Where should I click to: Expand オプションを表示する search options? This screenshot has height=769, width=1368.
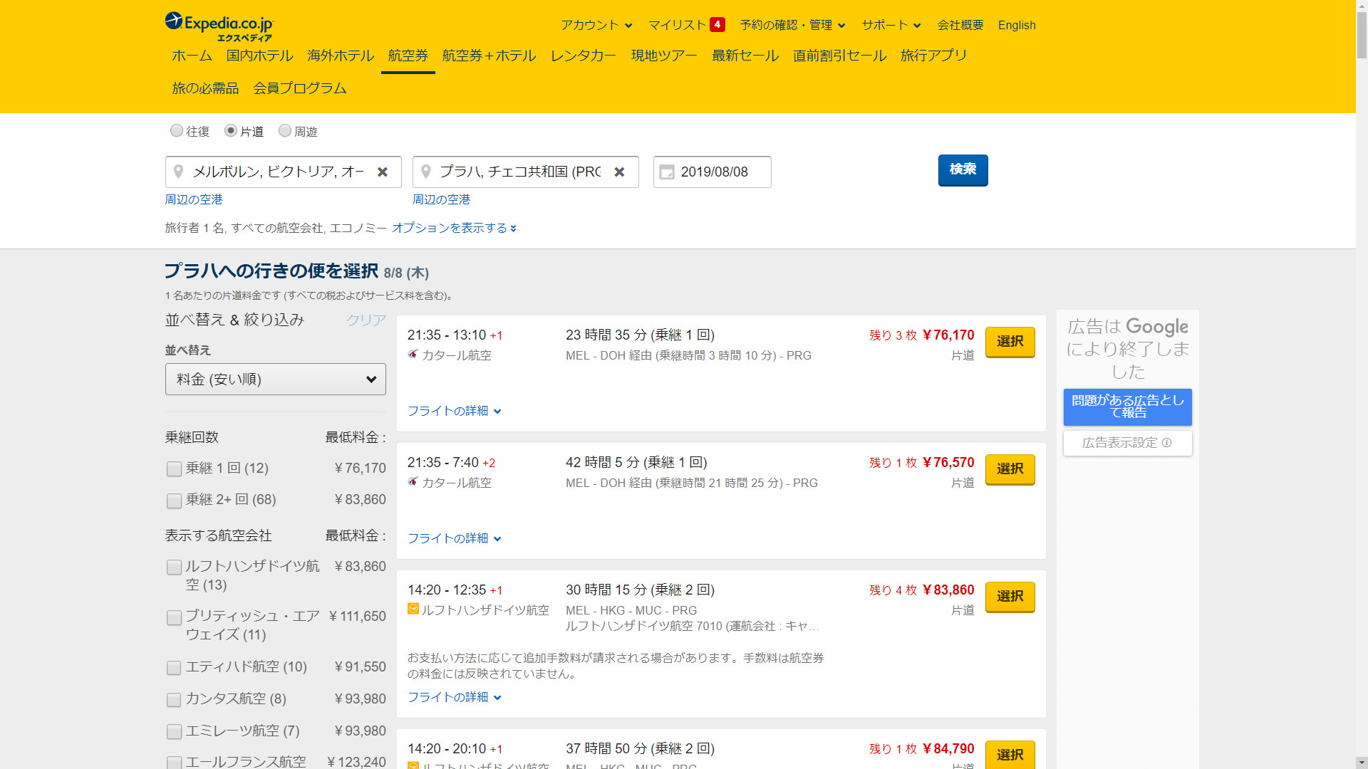tap(454, 228)
